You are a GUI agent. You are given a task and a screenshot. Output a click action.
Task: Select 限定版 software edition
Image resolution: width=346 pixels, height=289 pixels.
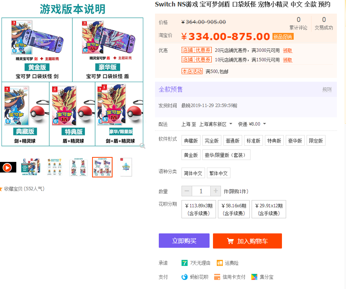click(x=316, y=141)
